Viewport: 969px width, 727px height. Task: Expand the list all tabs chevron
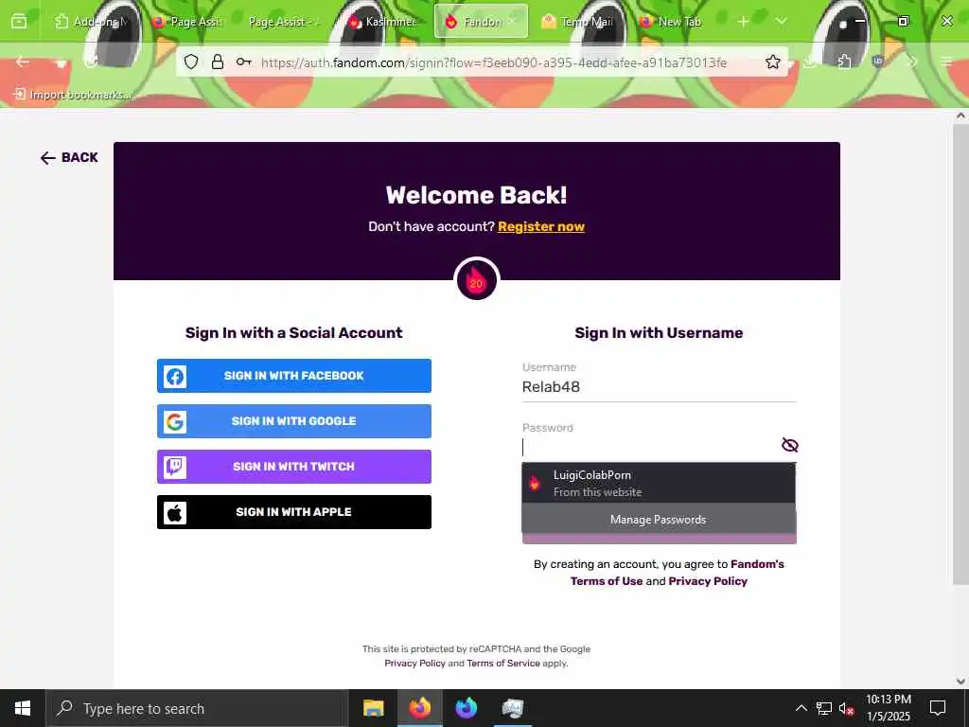tap(781, 22)
